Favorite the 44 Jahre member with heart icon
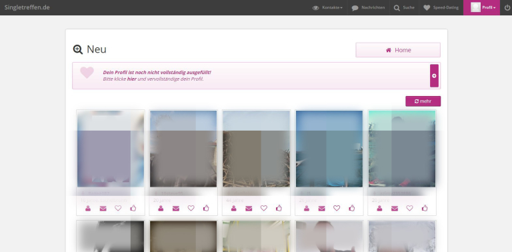The height and width of the screenshot is (252, 512). [x=263, y=208]
